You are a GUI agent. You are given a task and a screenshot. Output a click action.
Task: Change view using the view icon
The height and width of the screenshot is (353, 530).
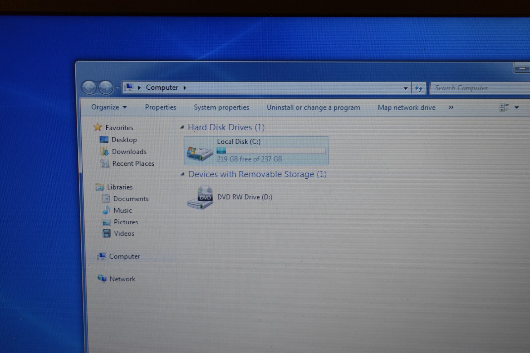tap(504, 108)
